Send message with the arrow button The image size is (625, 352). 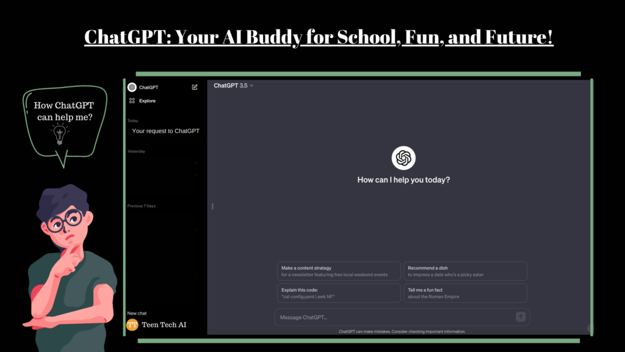(521, 317)
